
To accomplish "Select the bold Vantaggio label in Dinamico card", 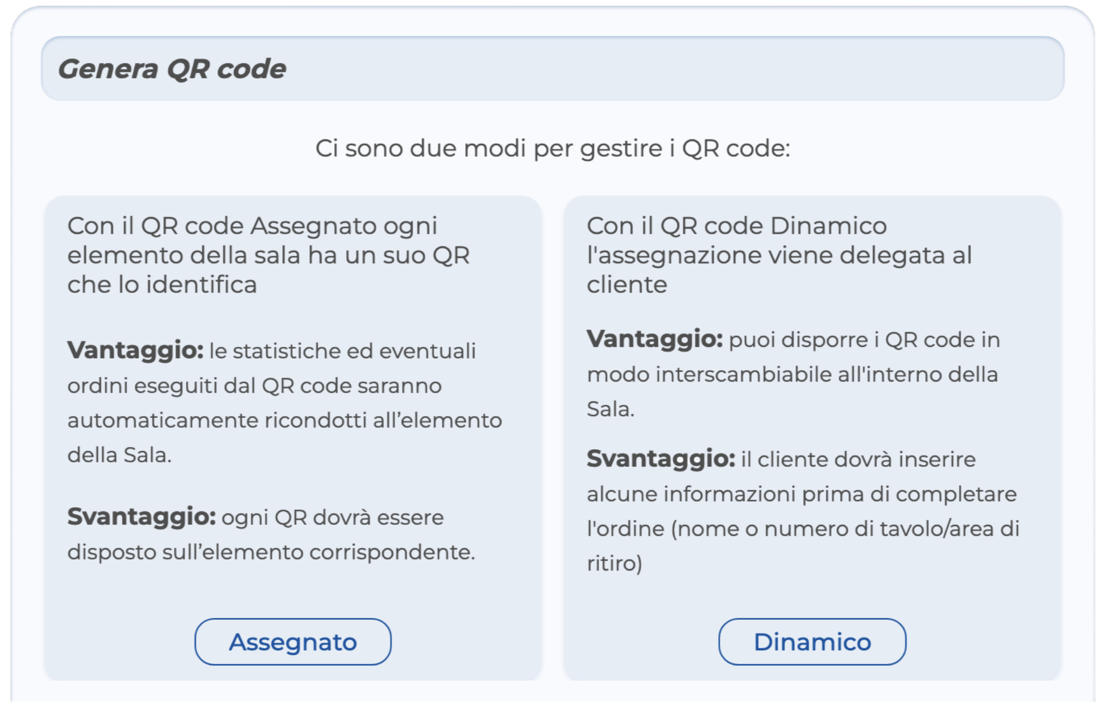I will 654,339.
